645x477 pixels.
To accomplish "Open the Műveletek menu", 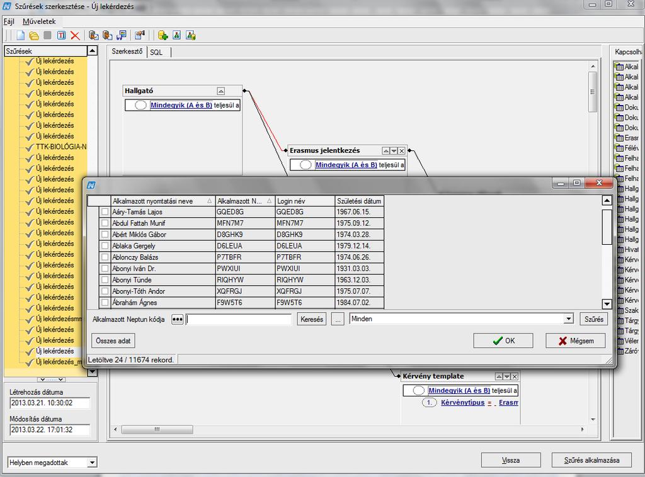I will 39,21.
